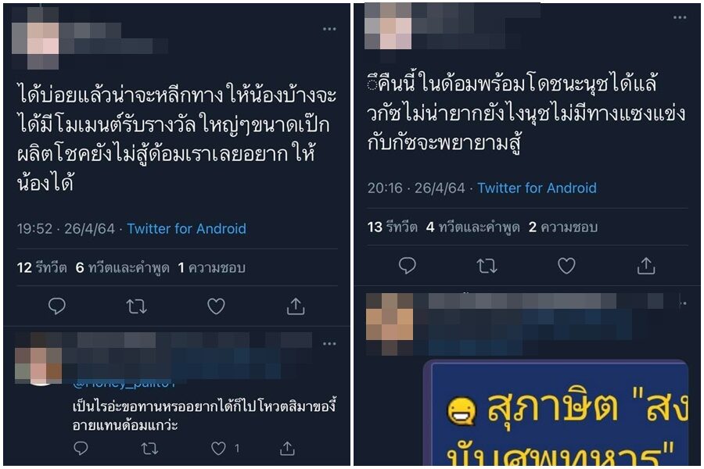Open the blue สุภาษิต image thumbnail
The width and height of the screenshot is (704, 469).
coord(556,413)
